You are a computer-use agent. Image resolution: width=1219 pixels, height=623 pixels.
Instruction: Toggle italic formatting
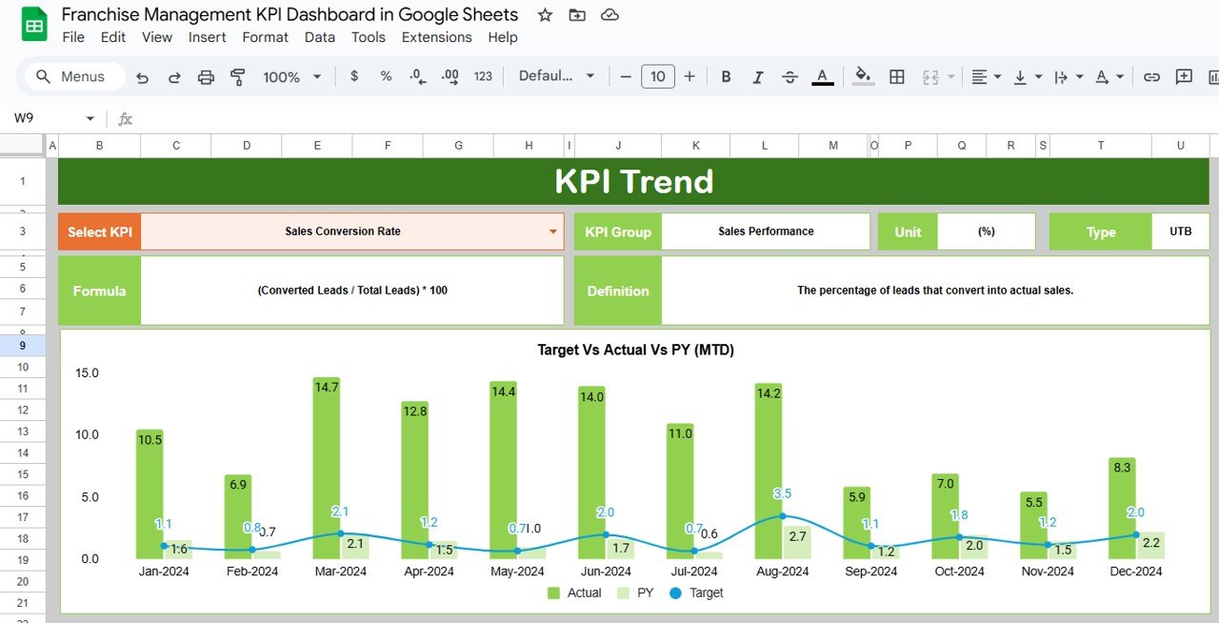[758, 76]
